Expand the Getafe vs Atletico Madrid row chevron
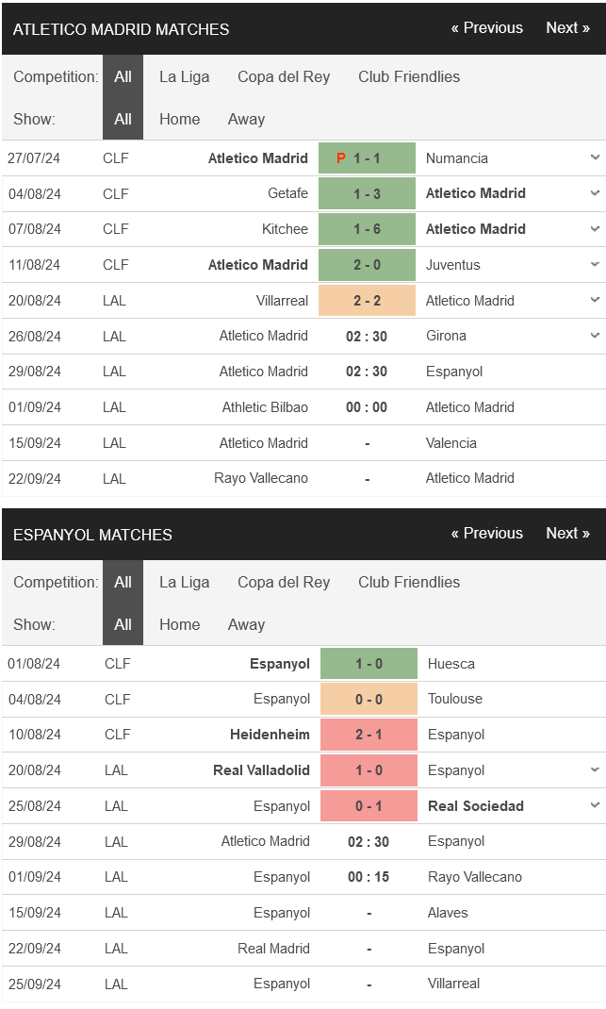 (595, 193)
